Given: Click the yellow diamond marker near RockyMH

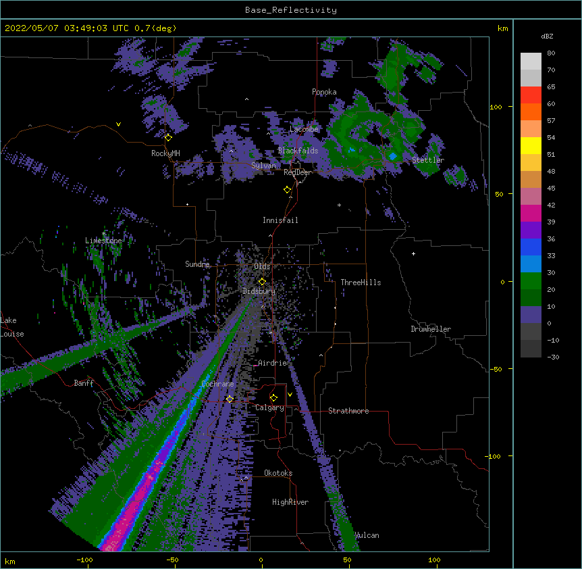Looking at the screenshot, I should pyautogui.click(x=169, y=138).
